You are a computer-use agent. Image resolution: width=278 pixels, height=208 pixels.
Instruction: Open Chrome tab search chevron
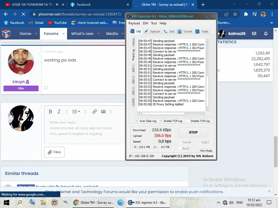[x=234, y=4]
